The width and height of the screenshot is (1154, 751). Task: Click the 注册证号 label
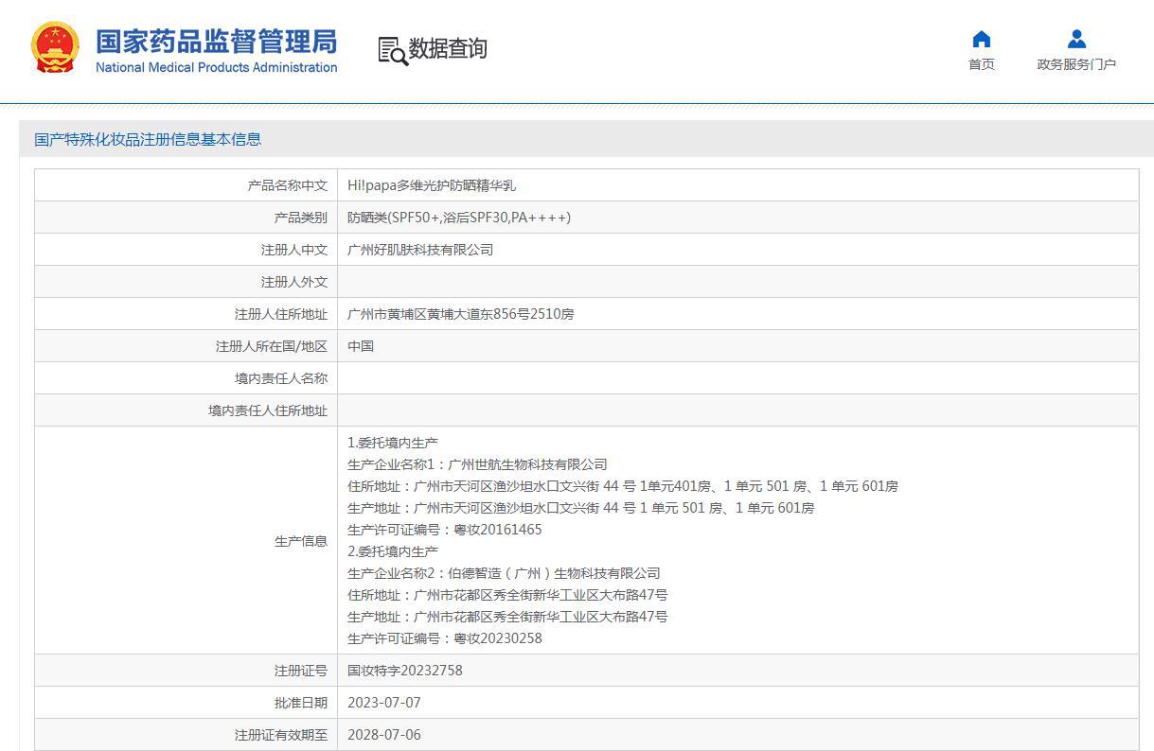coord(301,671)
